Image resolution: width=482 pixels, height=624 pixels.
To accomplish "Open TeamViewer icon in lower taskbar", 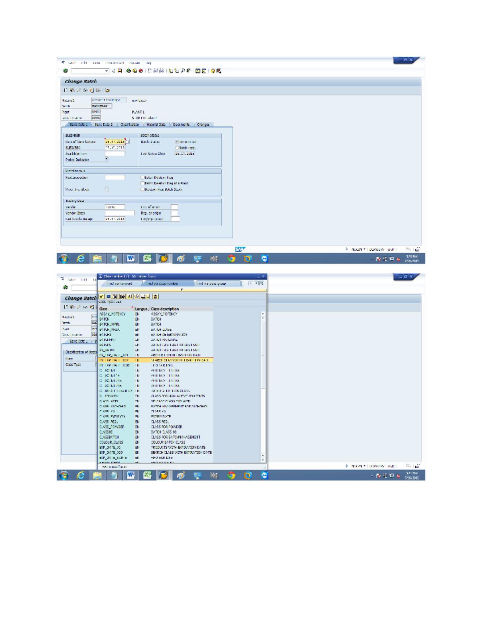I will point(264,475).
